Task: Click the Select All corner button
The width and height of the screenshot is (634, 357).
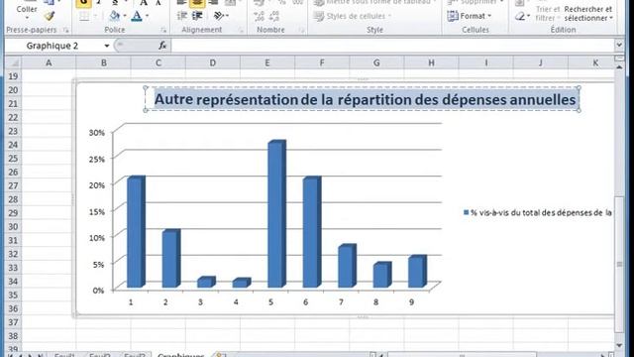Action: coord(13,62)
